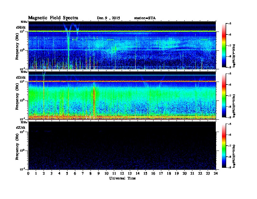This screenshot has height=199, width=257.
Task: Click hour 3 on the Universal Time axis
Action: click(x=52, y=173)
